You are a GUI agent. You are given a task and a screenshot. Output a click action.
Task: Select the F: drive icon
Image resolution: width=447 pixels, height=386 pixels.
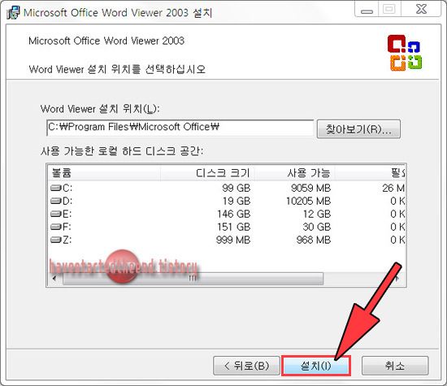(56, 227)
